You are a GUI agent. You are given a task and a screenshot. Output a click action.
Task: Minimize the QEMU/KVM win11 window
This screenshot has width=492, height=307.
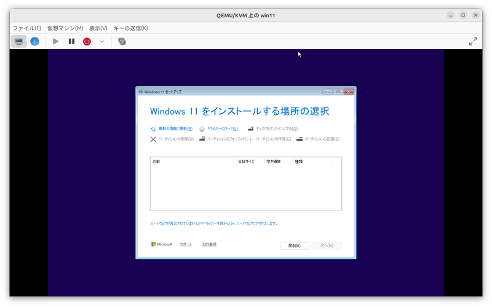[451, 15]
